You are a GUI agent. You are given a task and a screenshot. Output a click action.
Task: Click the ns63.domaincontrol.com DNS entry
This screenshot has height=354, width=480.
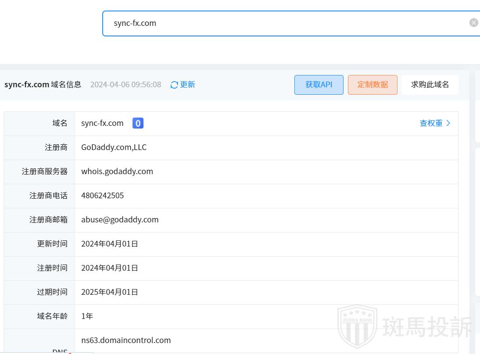pyautogui.click(x=126, y=340)
